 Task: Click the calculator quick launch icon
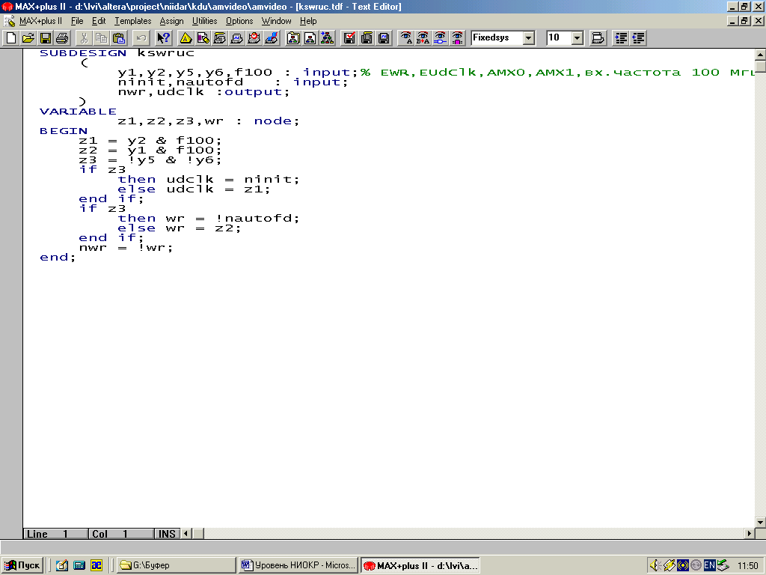coord(79,566)
